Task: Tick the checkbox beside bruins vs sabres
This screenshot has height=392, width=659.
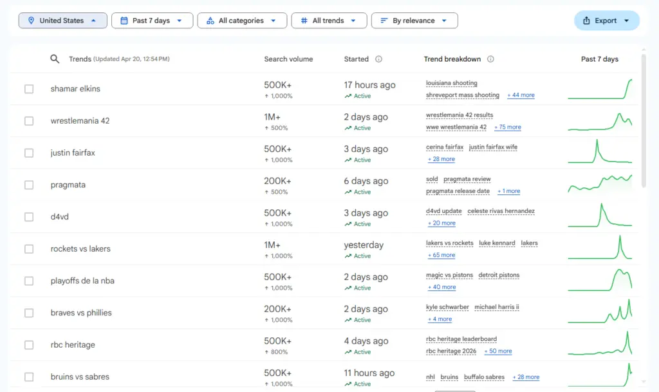Action: tap(28, 377)
